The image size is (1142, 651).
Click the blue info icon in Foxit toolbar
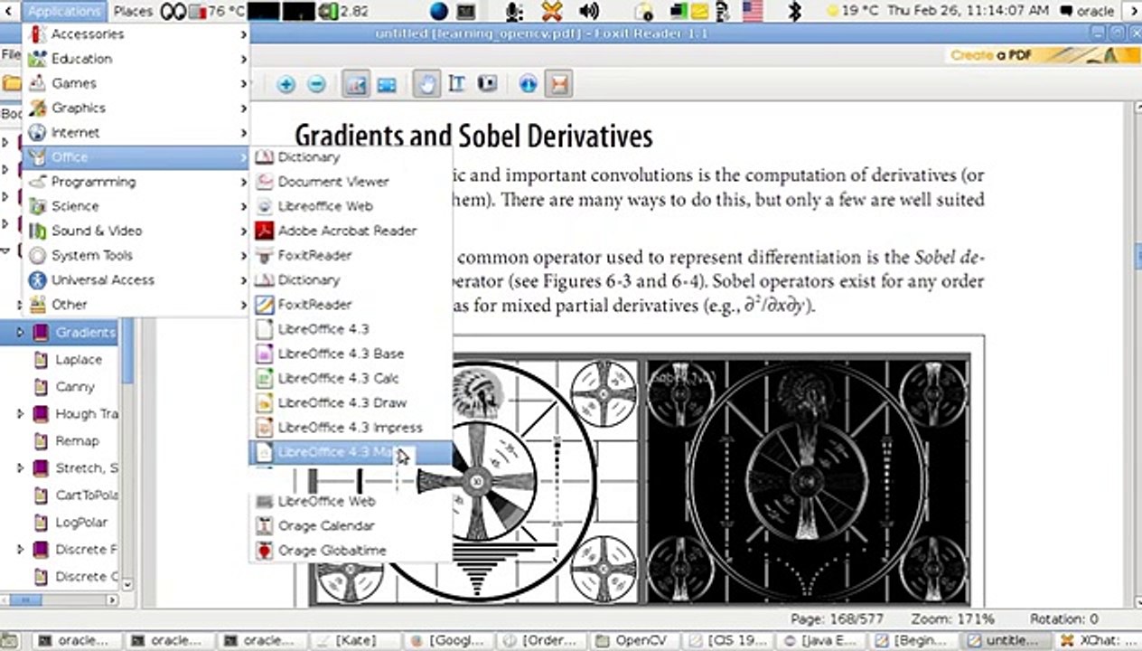(529, 85)
